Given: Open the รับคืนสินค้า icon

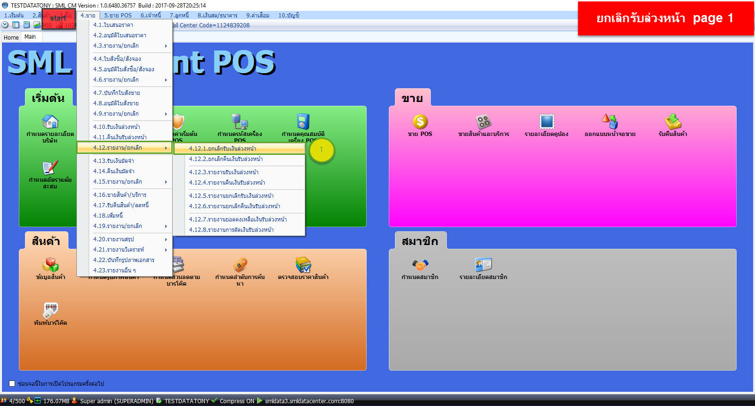Looking at the screenshot, I should pos(673,122).
